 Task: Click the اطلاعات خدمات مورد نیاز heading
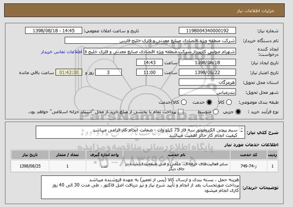(x=251, y=145)
